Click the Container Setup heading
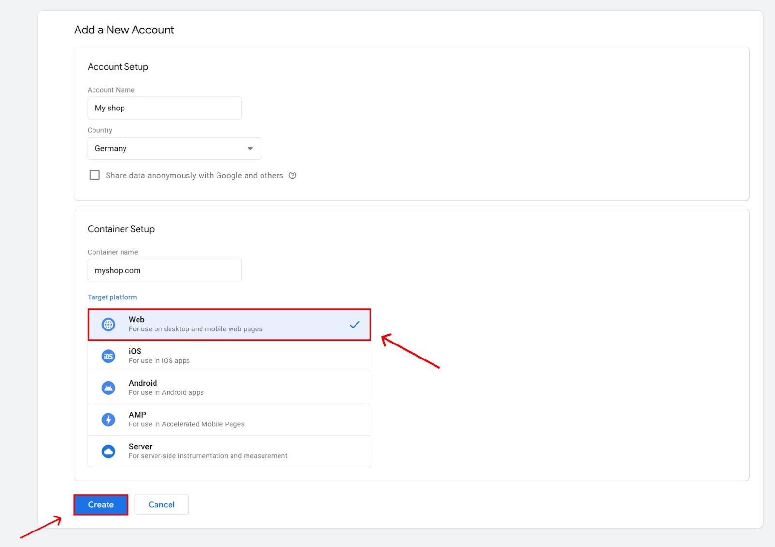Image resolution: width=775 pixels, height=547 pixels. pyautogui.click(x=121, y=229)
